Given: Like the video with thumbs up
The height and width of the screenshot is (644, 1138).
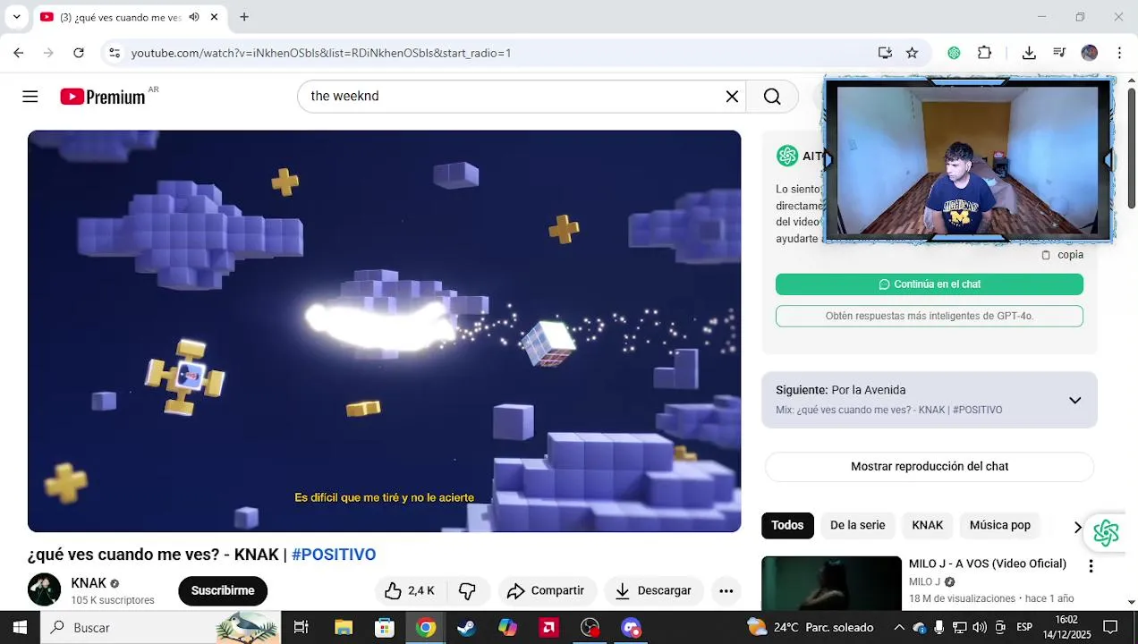Looking at the screenshot, I should pos(410,590).
